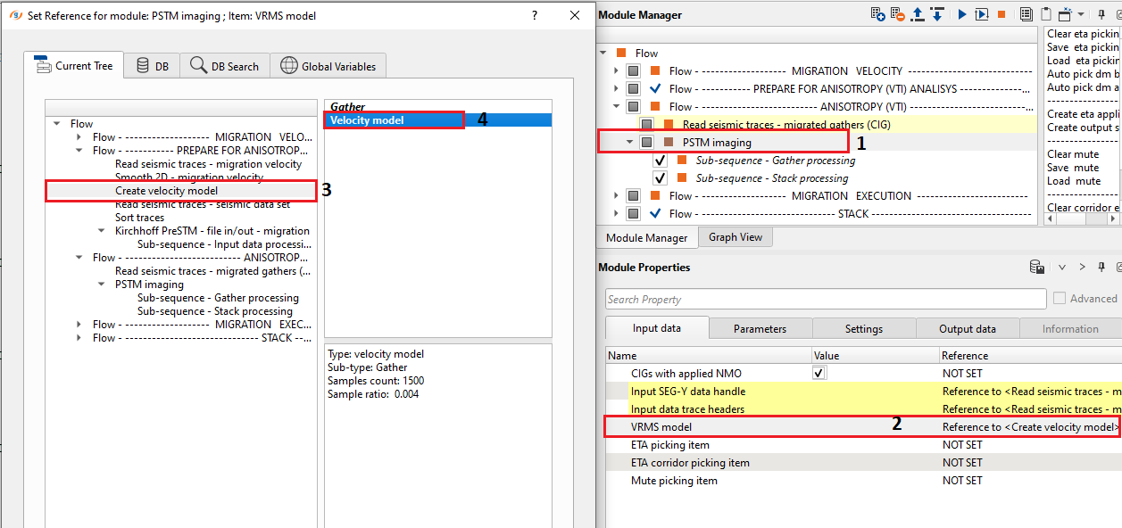This screenshot has height=528, width=1122.
Task: Click the Search Property input field
Action: (x=825, y=299)
